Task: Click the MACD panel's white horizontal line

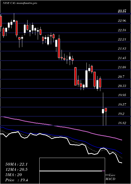Action: 71,171
